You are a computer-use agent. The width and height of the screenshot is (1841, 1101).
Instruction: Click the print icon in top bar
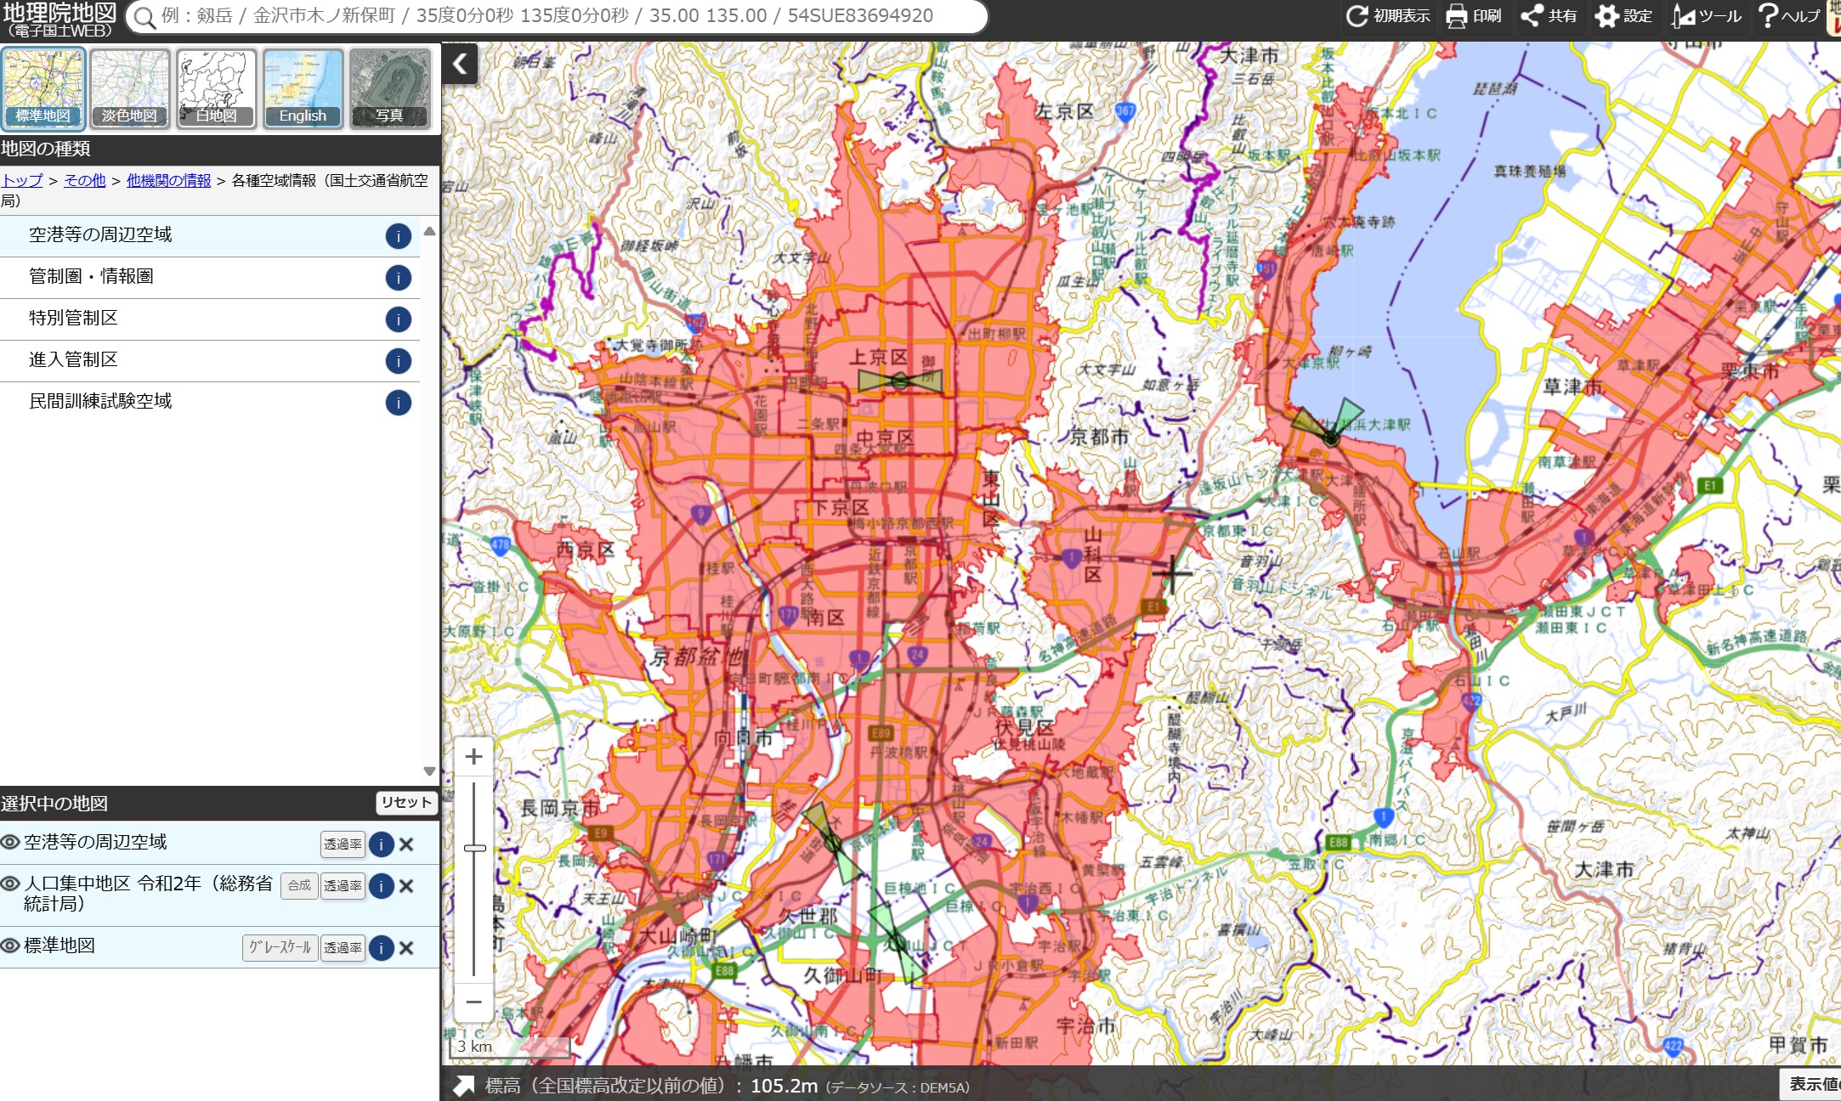click(x=1456, y=16)
